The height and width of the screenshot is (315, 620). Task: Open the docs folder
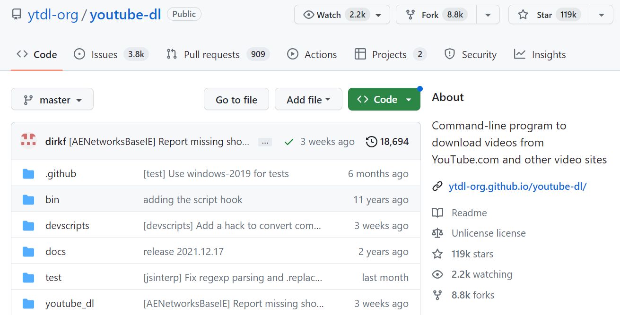pyautogui.click(x=55, y=252)
